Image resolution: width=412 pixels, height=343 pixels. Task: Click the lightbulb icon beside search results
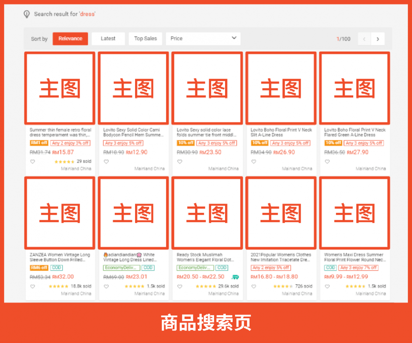pyautogui.click(x=27, y=14)
